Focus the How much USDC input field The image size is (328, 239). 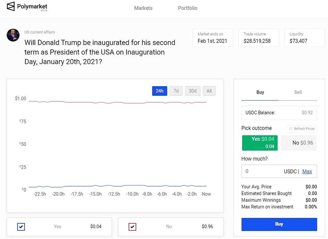[279, 171]
